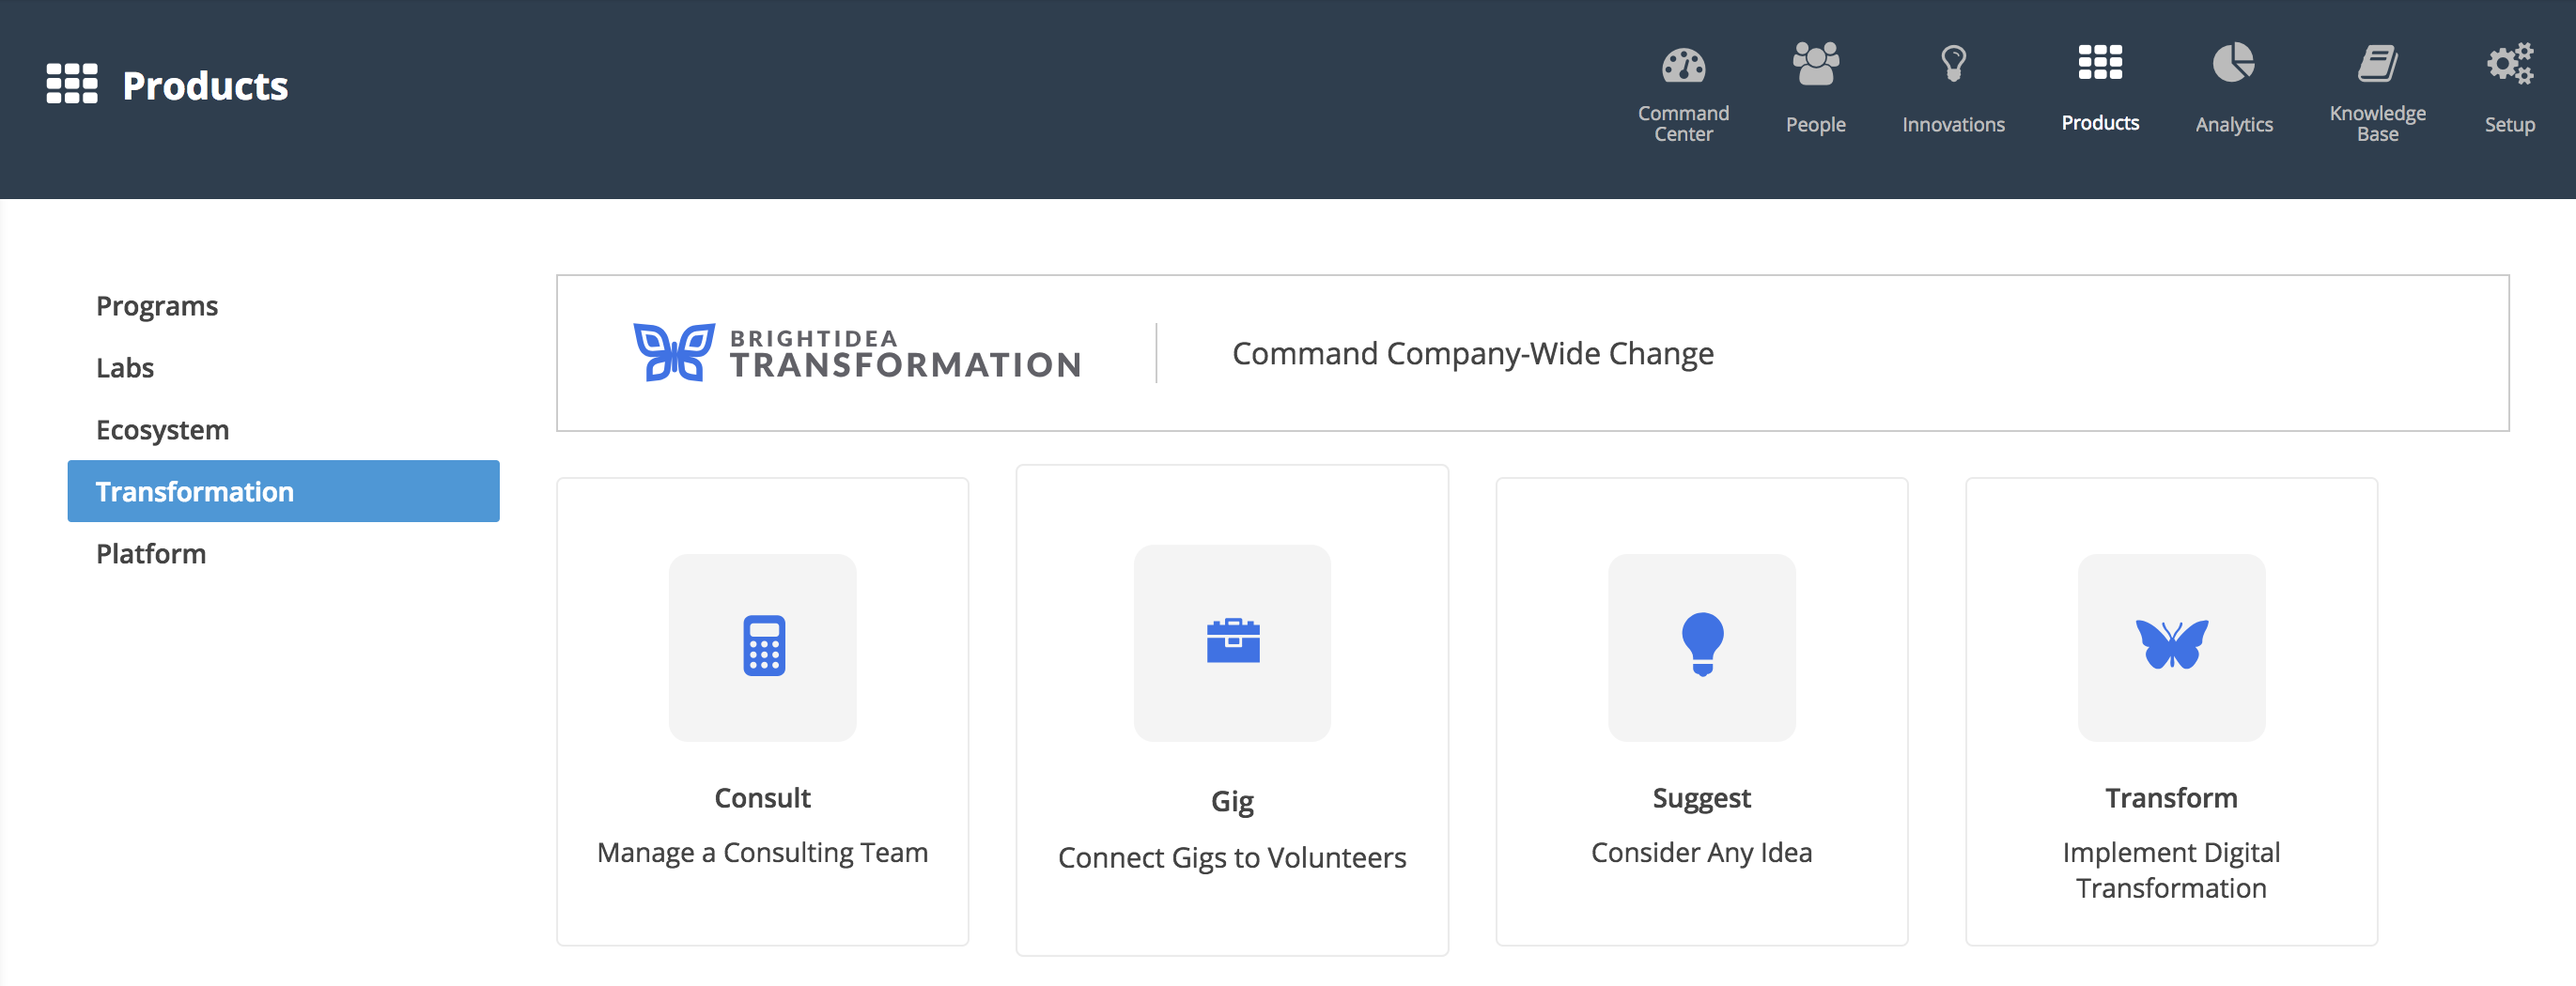The width and height of the screenshot is (2576, 986).
Task: Select Platform in the sidebar
Action: coord(151,554)
